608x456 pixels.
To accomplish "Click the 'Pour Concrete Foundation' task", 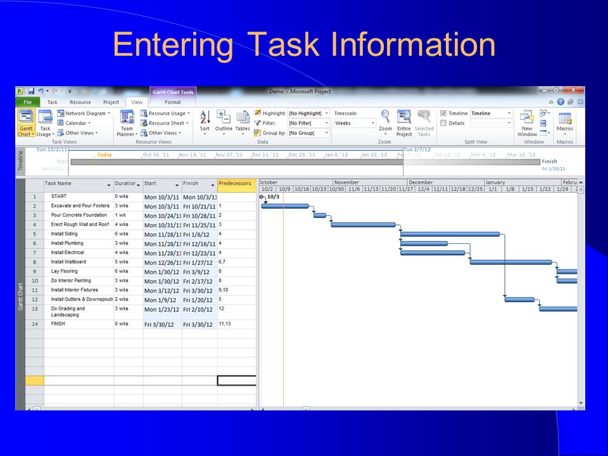I will tap(79, 215).
